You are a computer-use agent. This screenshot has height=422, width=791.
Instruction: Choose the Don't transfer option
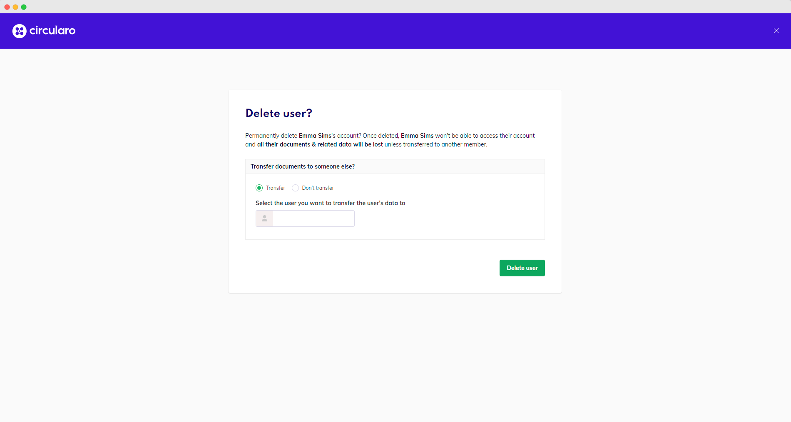coord(295,188)
